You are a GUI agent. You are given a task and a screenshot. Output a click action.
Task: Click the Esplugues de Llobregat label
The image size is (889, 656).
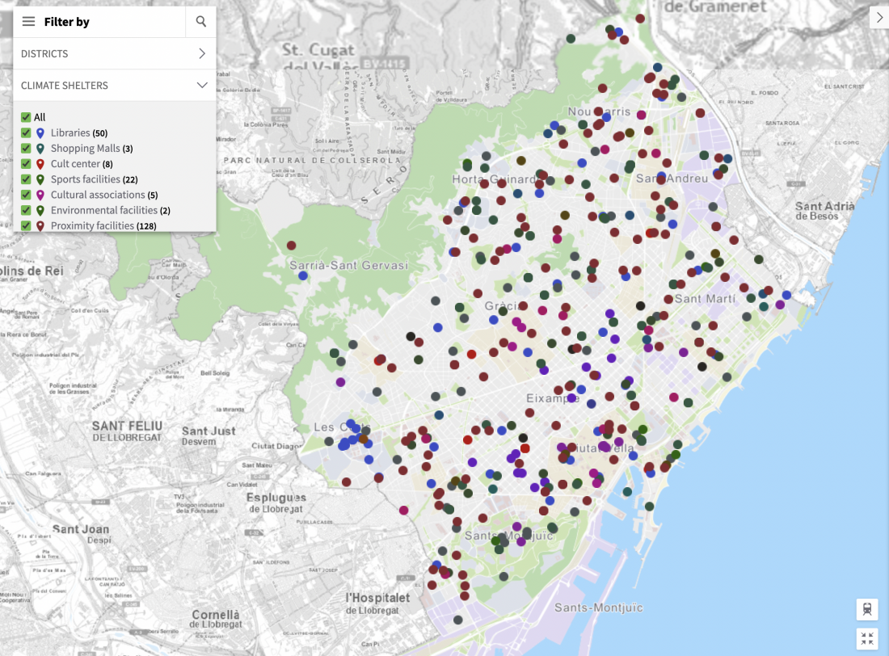(x=276, y=503)
